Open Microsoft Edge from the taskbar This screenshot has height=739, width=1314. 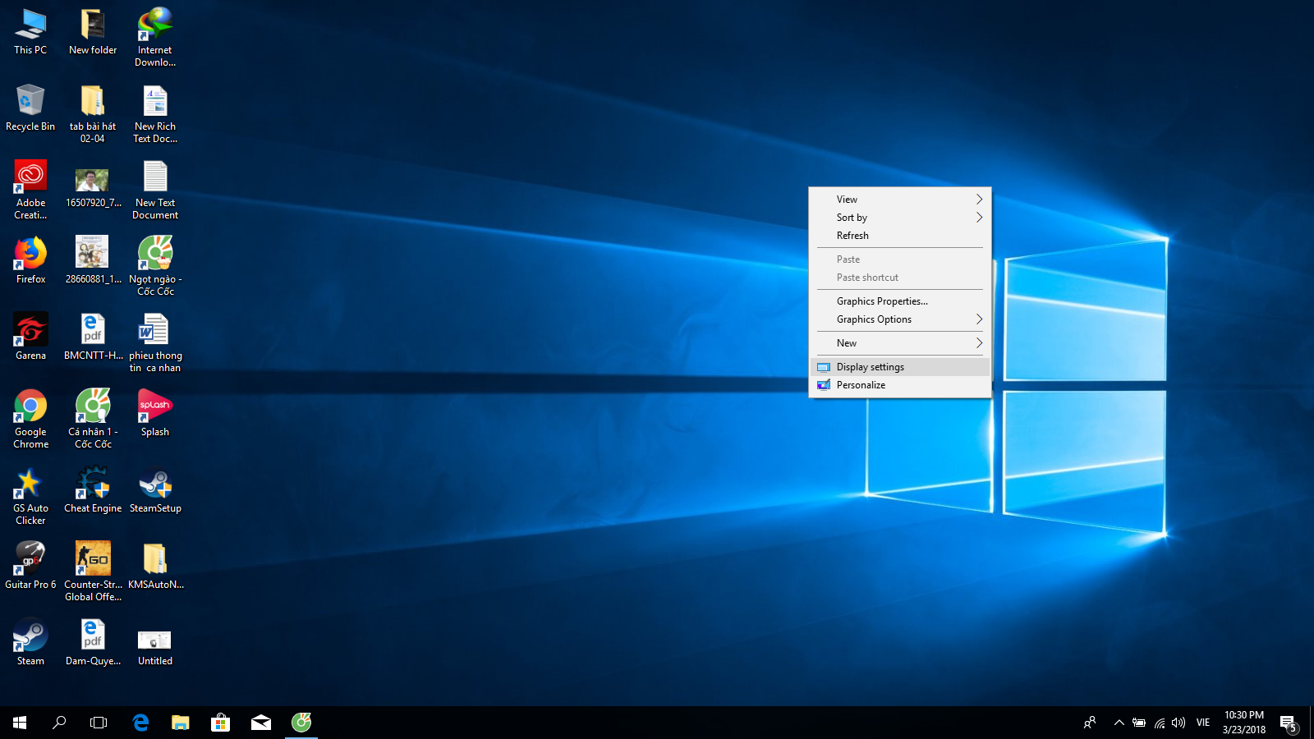coord(140,723)
